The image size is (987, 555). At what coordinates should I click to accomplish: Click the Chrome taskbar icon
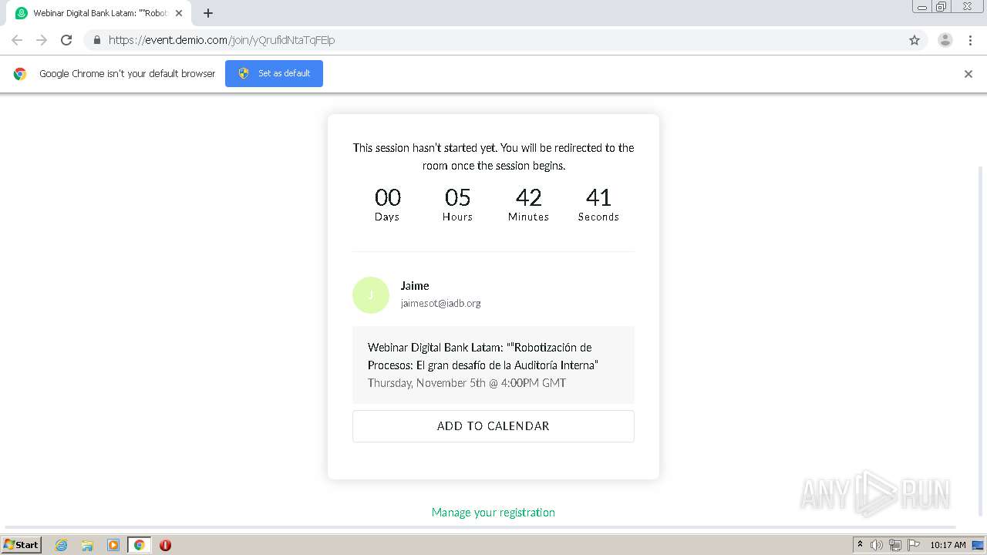tap(140, 545)
